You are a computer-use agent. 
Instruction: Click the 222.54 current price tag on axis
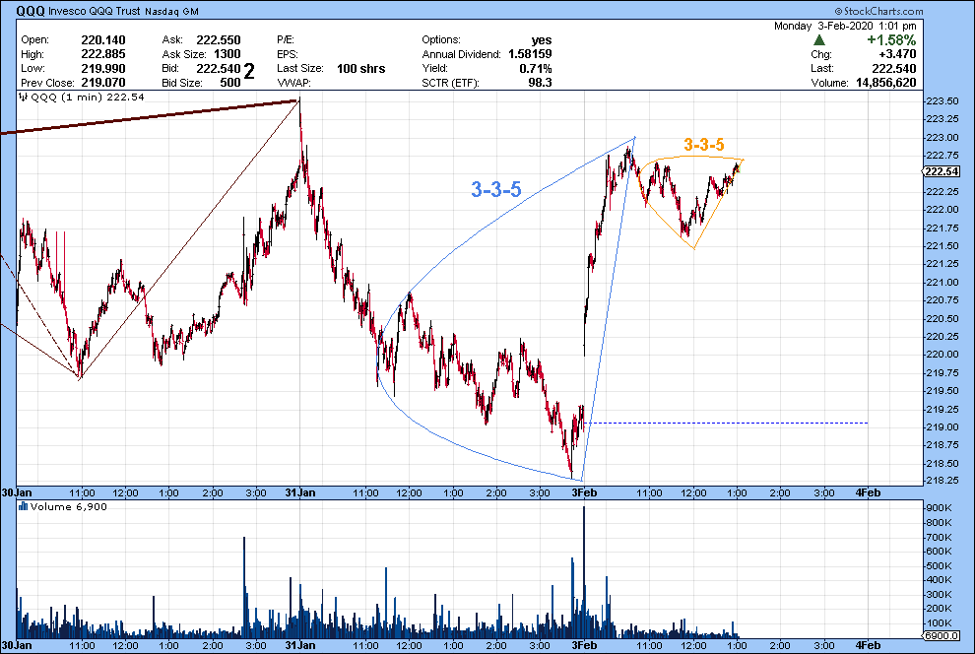point(942,171)
